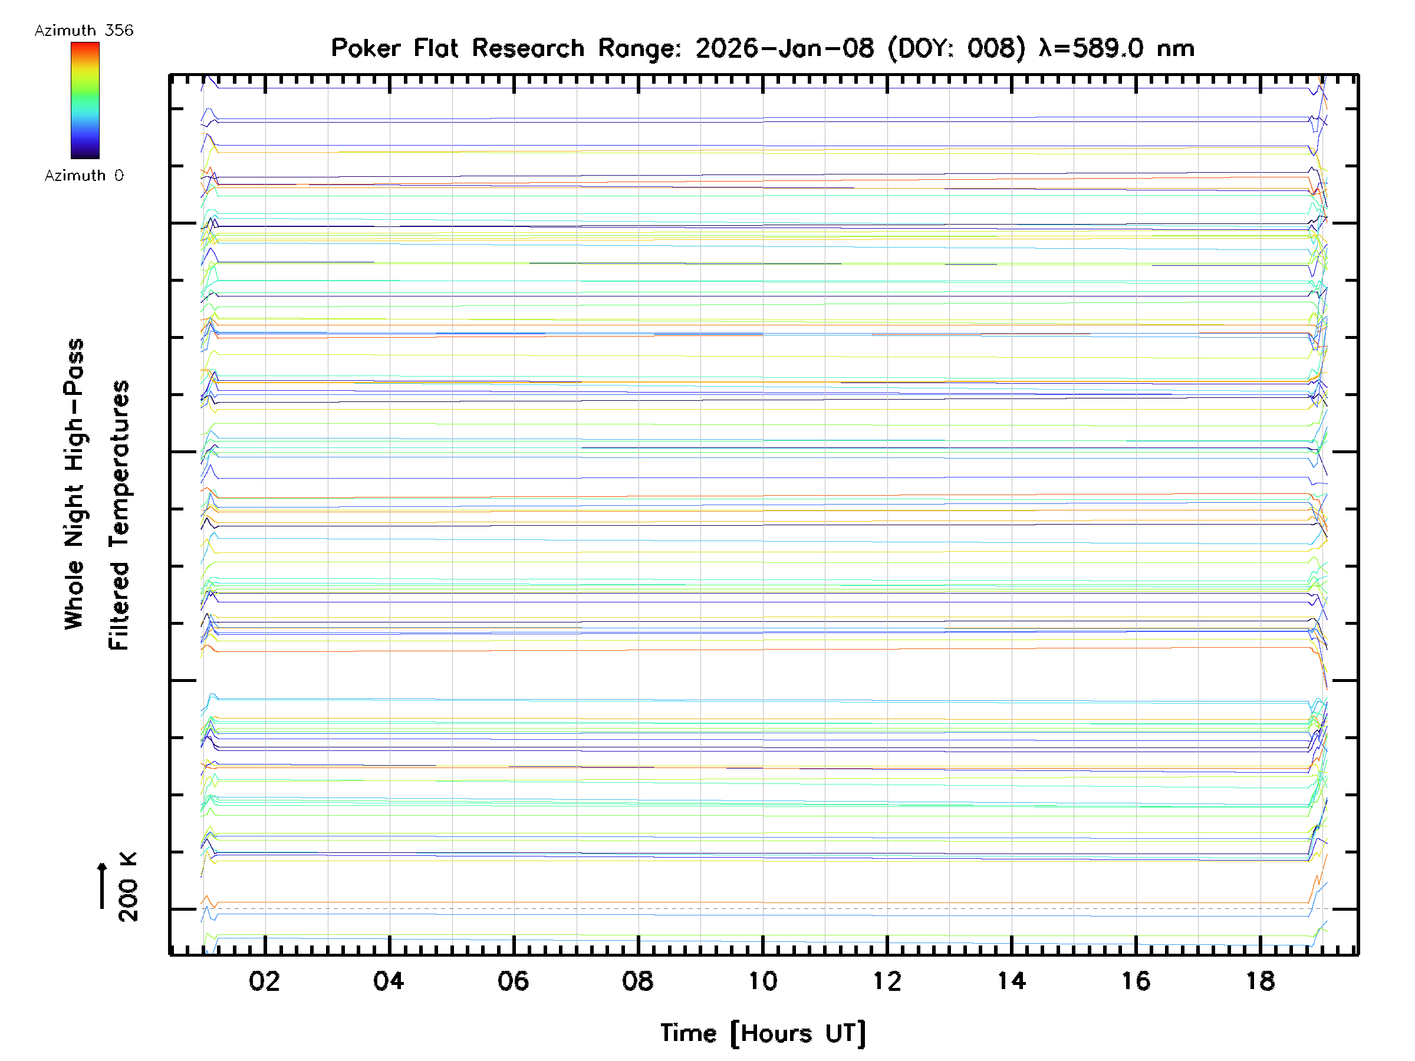The image size is (1415, 1061).
Task: Click the wavelength 'λ=589.0 nm' text
Action: point(1115,48)
